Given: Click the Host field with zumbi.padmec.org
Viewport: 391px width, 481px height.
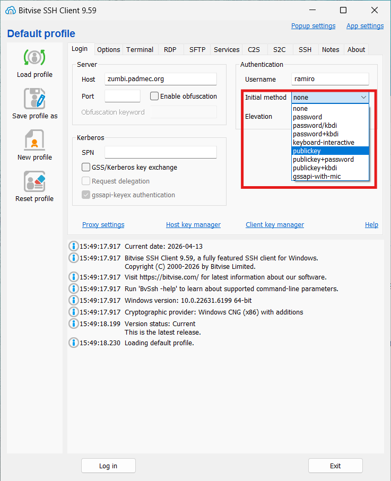Looking at the screenshot, I should click(161, 79).
